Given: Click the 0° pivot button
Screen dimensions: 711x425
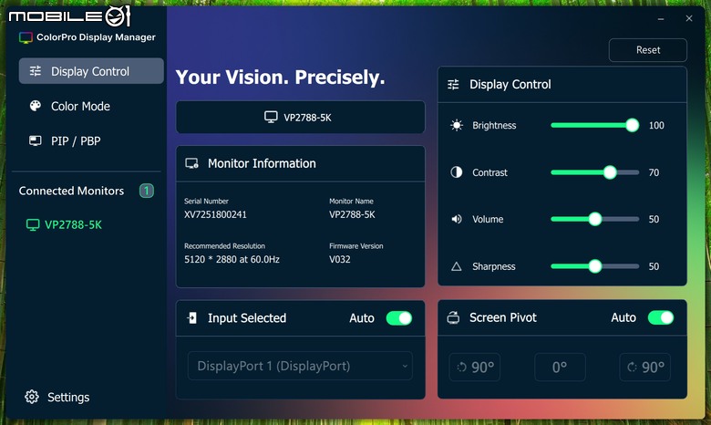Looking at the screenshot, I should click(560, 367).
